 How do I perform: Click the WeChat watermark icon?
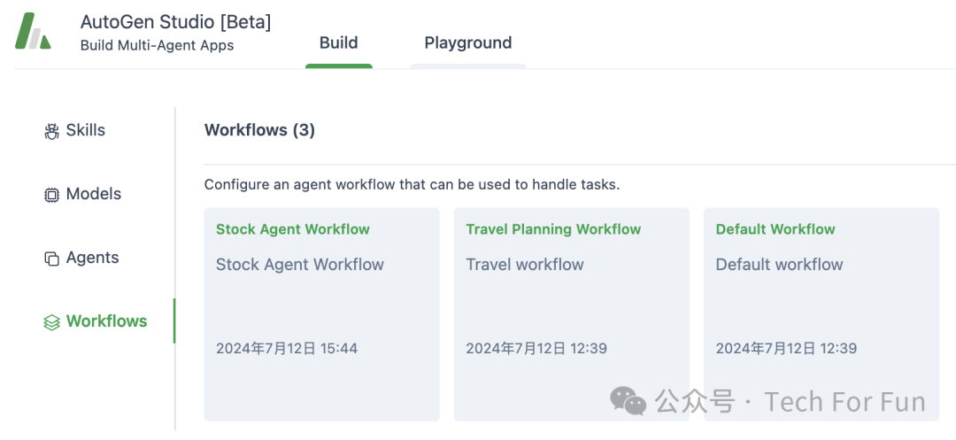click(x=628, y=400)
